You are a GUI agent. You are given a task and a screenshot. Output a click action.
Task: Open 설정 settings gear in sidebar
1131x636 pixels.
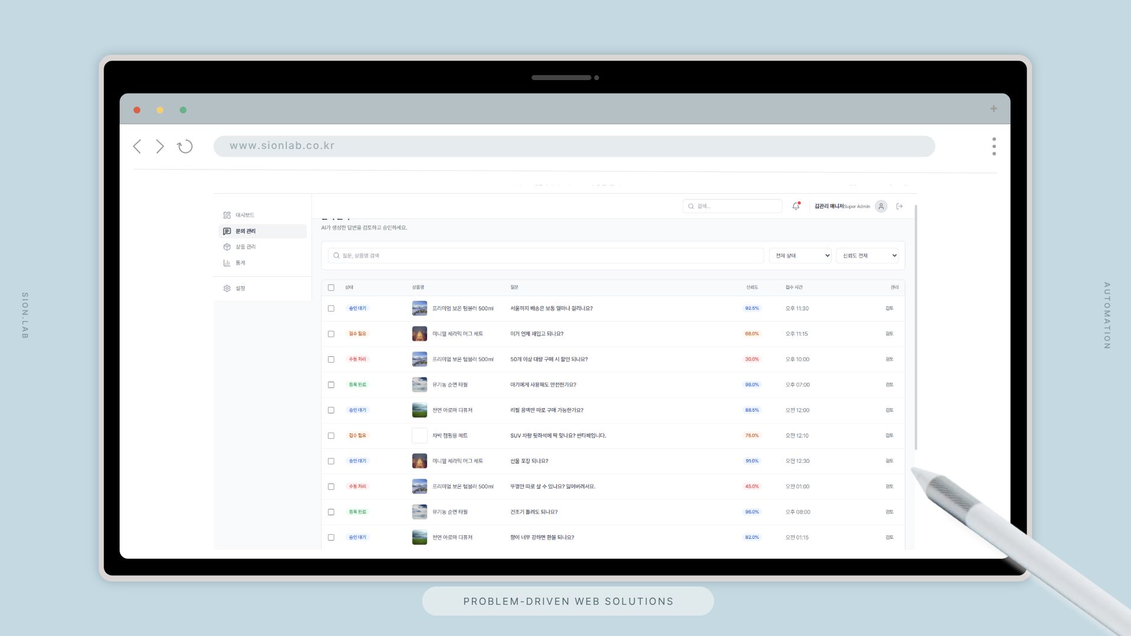pyautogui.click(x=240, y=289)
